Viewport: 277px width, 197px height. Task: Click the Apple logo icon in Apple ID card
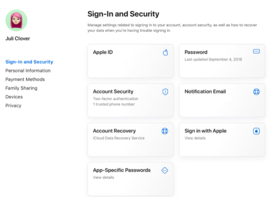point(165,52)
